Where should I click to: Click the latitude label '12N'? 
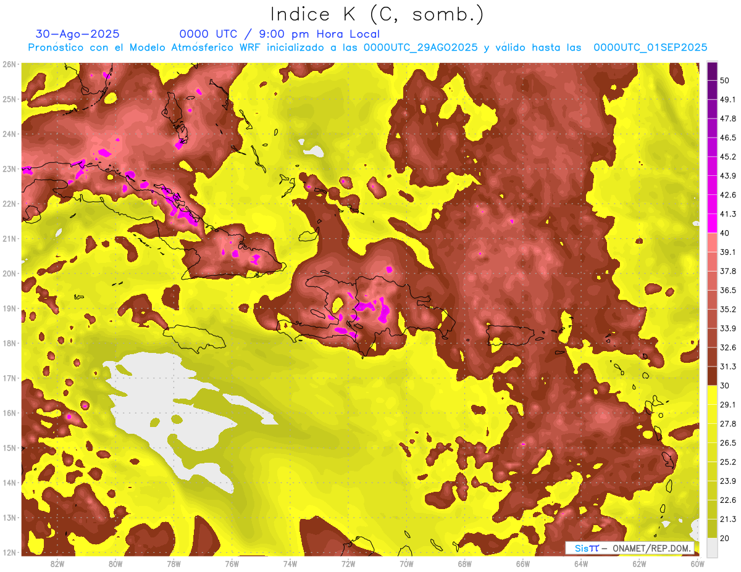9,552
